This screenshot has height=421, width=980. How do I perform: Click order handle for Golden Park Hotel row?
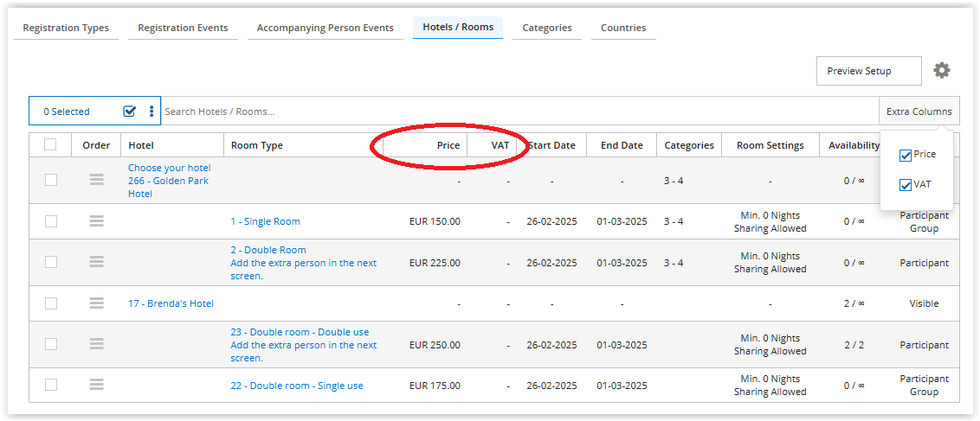96,180
